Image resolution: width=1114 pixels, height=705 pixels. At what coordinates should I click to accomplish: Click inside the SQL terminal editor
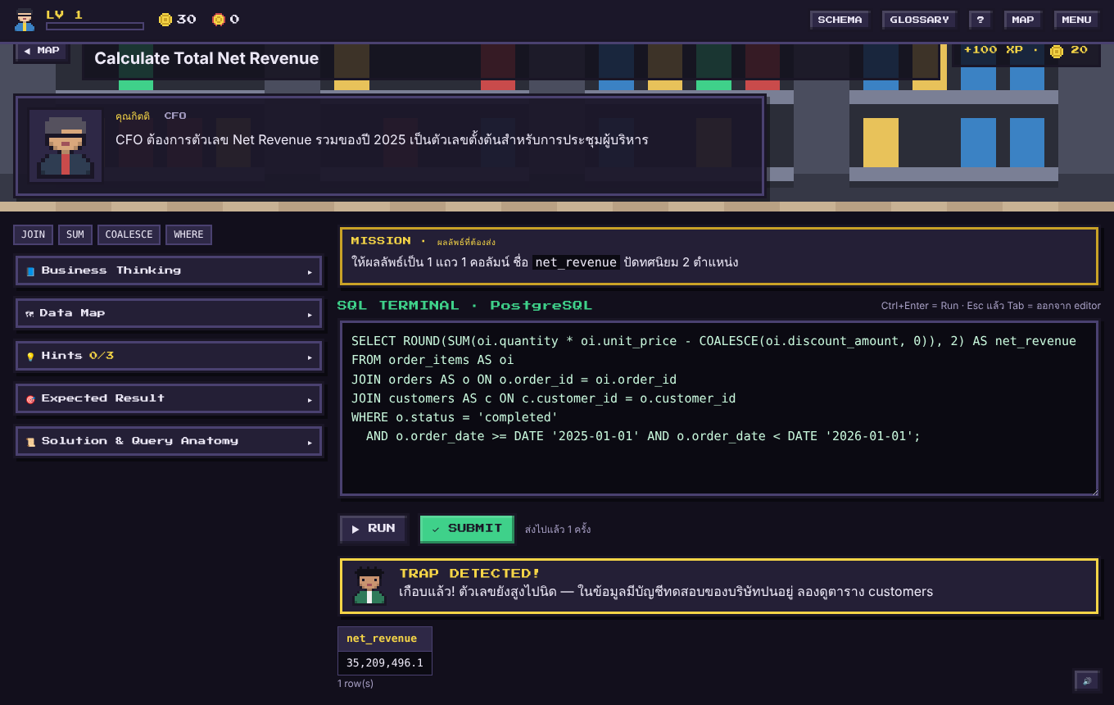point(719,408)
